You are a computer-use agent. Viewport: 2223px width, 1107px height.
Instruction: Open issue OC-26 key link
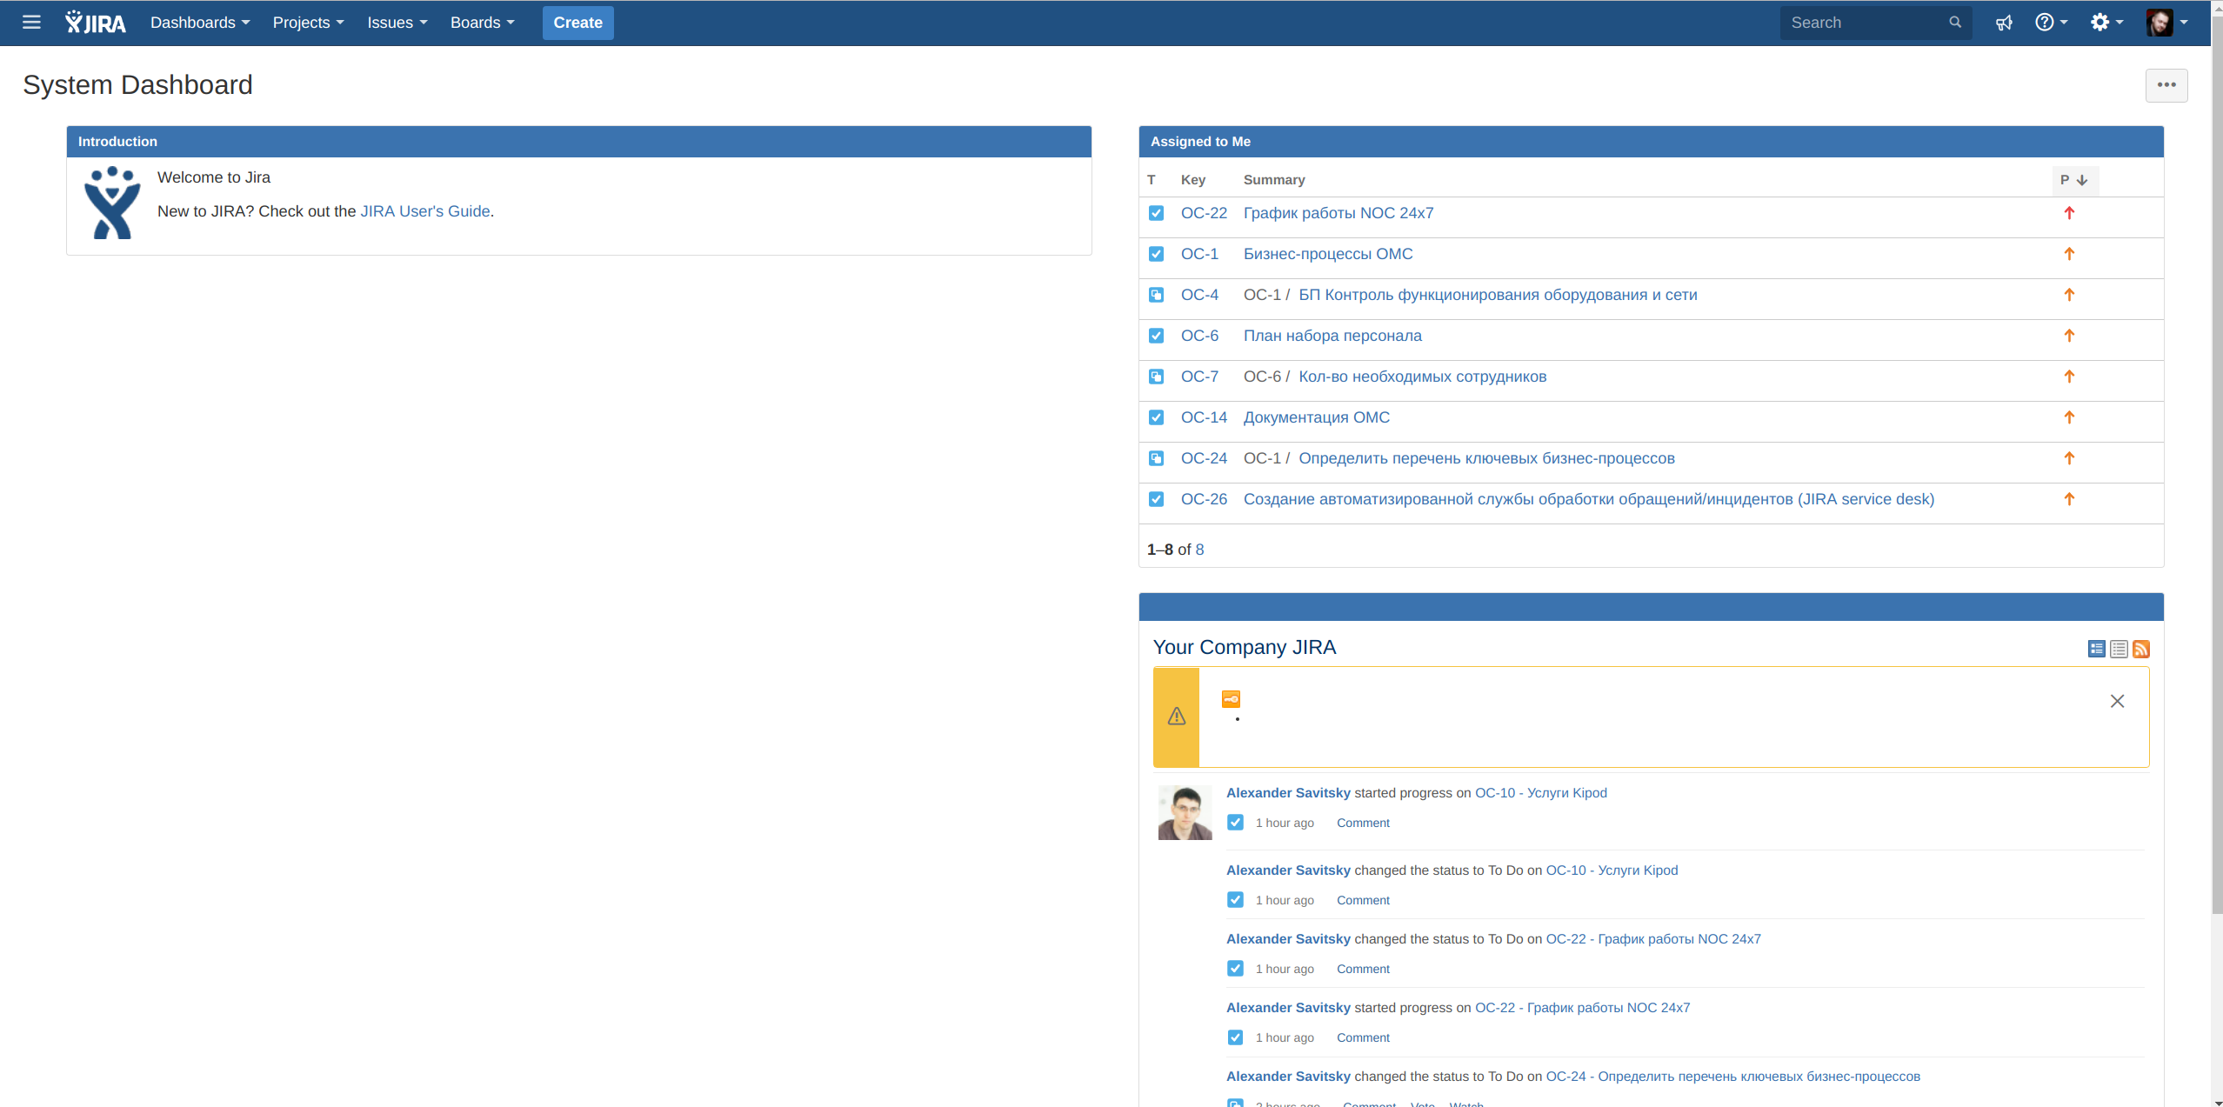[x=1204, y=499]
